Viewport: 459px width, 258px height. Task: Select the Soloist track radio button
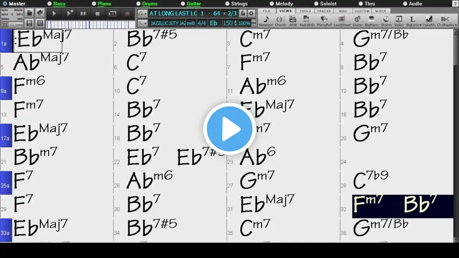pyautogui.click(x=316, y=4)
